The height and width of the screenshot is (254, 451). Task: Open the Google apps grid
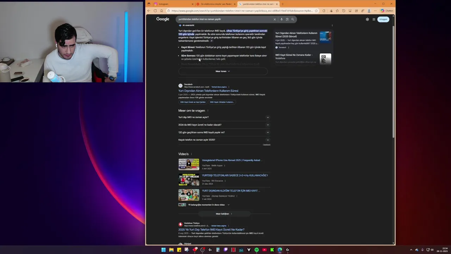pyautogui.click(x=373, y=19)
